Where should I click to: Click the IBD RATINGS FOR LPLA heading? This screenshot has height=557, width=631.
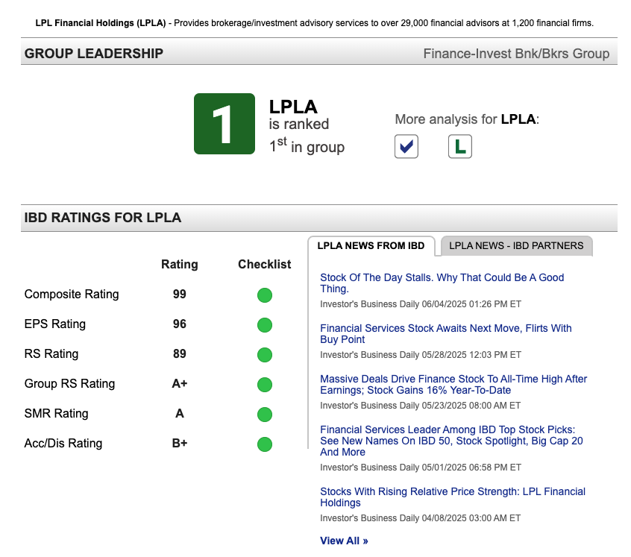[x=103, y=218]
